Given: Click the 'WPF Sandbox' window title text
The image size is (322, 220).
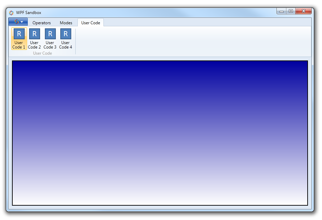Looking at the screenshot, I should tap(28, 13).
